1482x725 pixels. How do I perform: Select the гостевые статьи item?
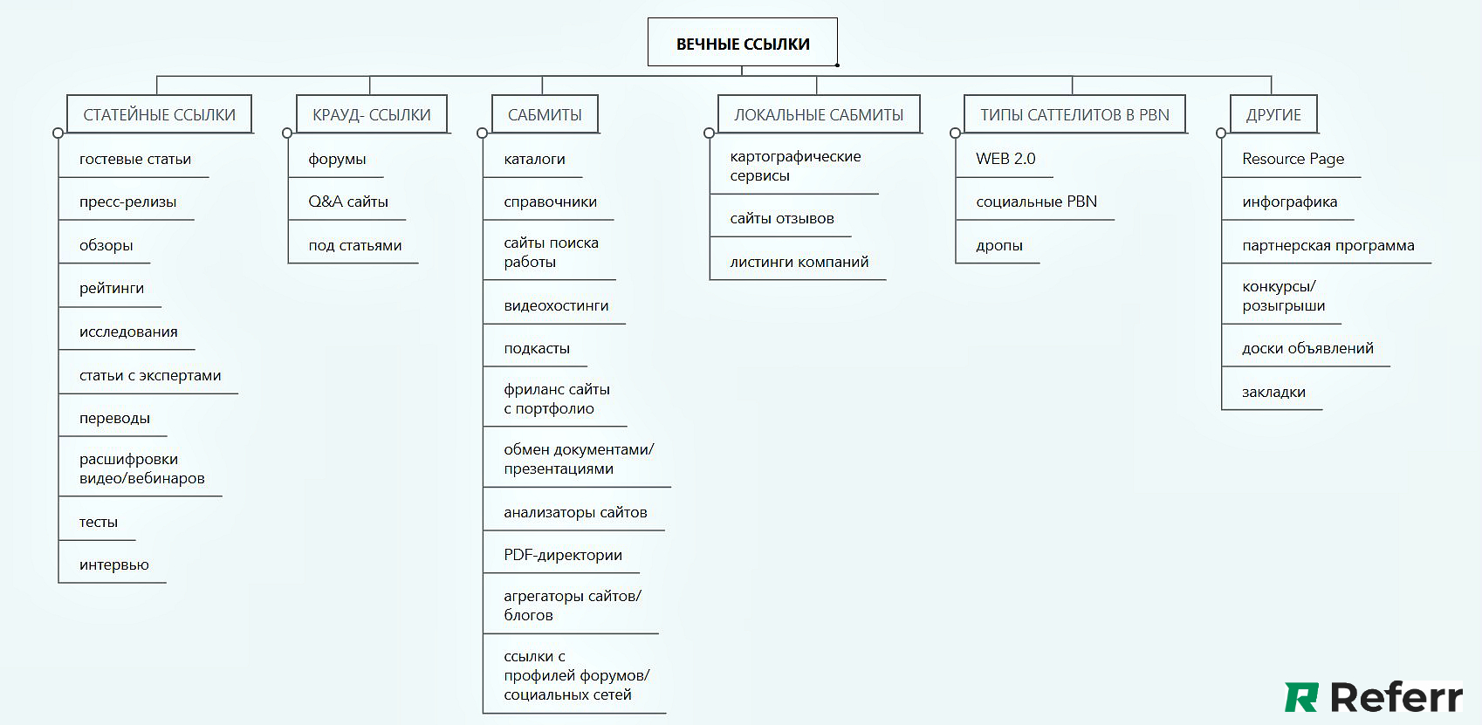coord(135,159)
